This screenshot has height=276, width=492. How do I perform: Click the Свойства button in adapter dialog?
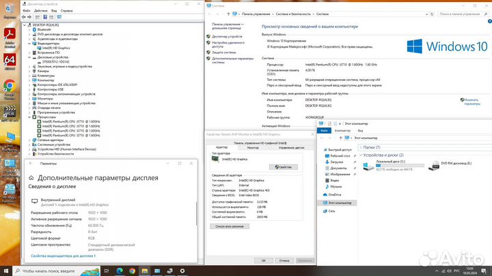point(284,167)
